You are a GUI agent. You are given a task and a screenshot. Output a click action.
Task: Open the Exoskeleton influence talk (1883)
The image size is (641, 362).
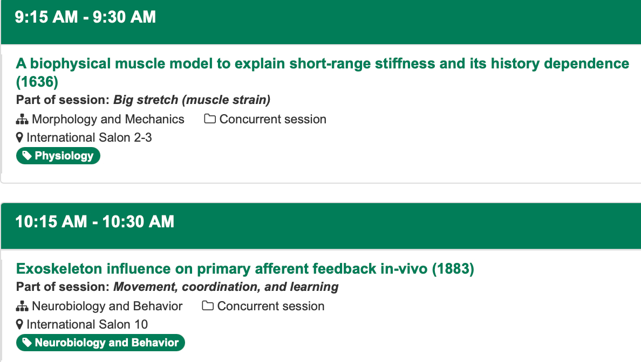coord(245,268)
